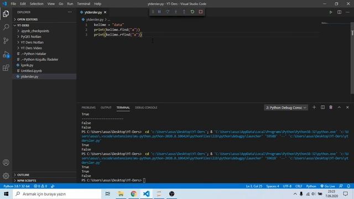
Task: Click debug Step Into button
Action: point(176,12)
